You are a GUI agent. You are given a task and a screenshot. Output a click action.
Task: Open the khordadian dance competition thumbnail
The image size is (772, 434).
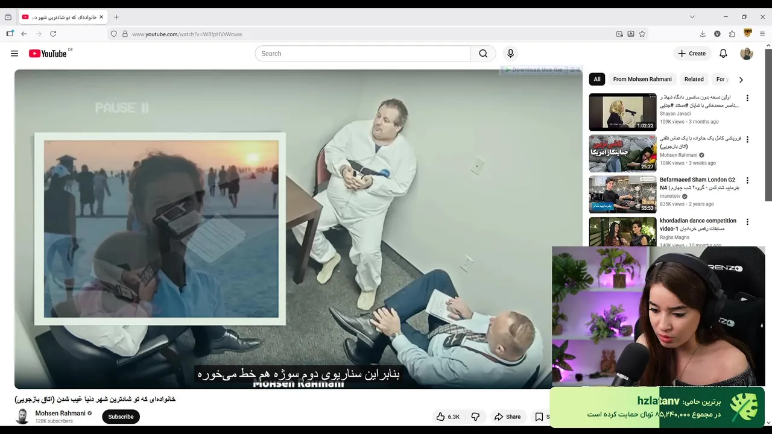click(x=622, y=231)
